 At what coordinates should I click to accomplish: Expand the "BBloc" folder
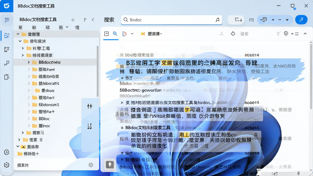point(29,119)
